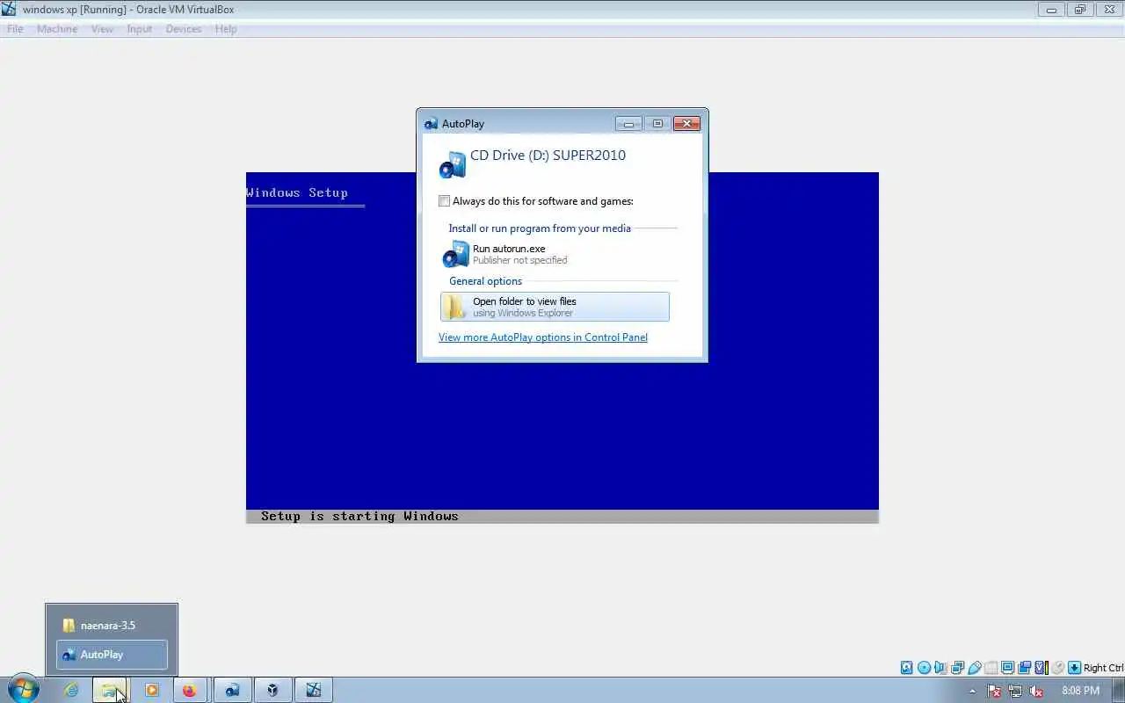Close the AutoPlay dialog
Image resolution: width=1125 pixels, height=703 pixels.
[686, 124]
